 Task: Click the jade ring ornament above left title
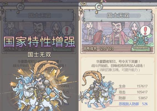(x=20, y=7)
